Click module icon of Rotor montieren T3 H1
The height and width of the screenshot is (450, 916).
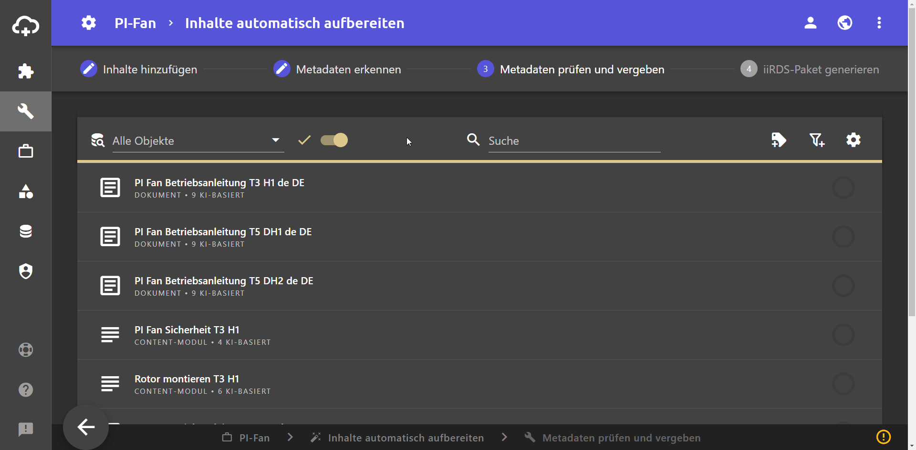110,384
